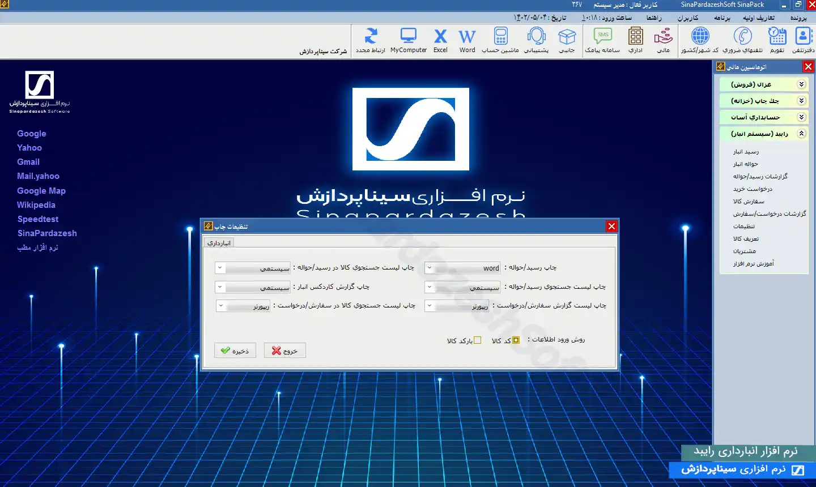Viewport: 816px width, 487px height.
Task: Click the ذخیره (save) button
Action: (x=235, y=351)
